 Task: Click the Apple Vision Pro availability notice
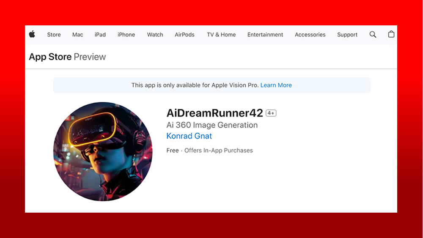[x=212, y=85]
